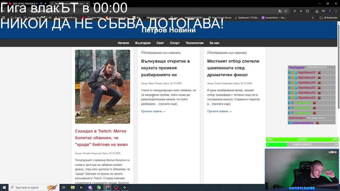Open the BMW V8 M62TUB bookmark

click(x=193, y=18)
